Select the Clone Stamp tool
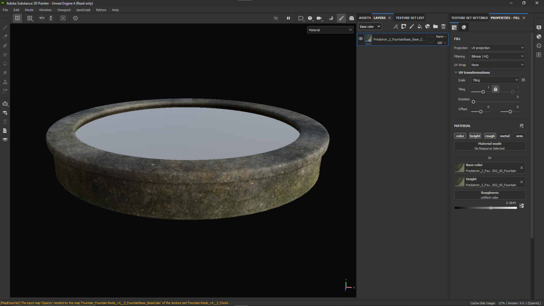Viewport: 544px width, 306px height. point(5,82)
